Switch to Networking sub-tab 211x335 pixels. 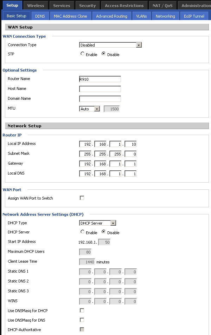165,16
